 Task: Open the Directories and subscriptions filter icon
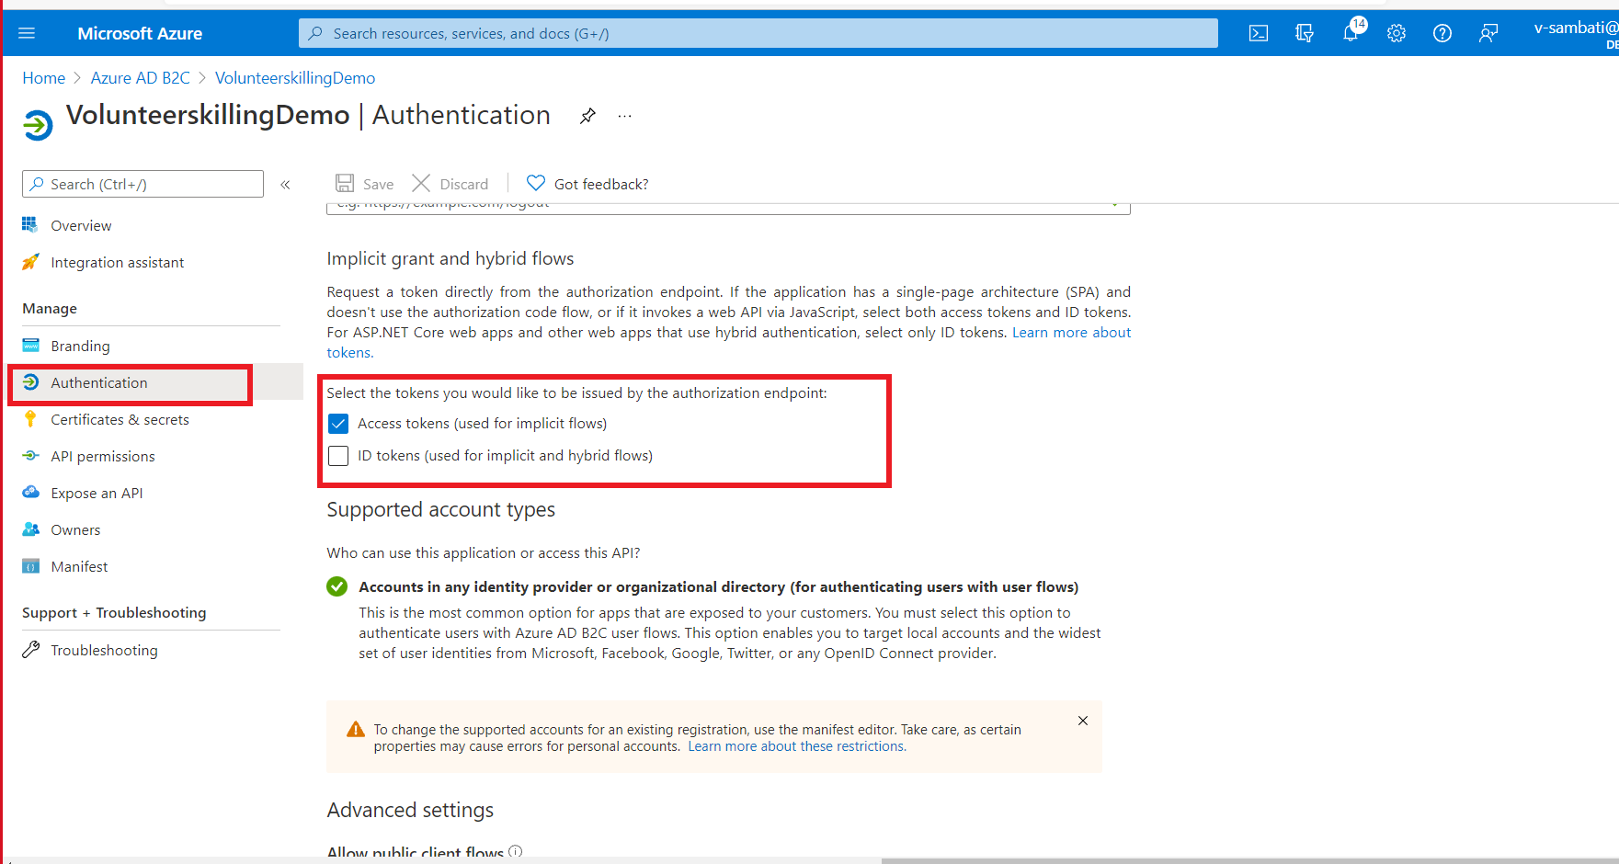[x=1305, y=33]
